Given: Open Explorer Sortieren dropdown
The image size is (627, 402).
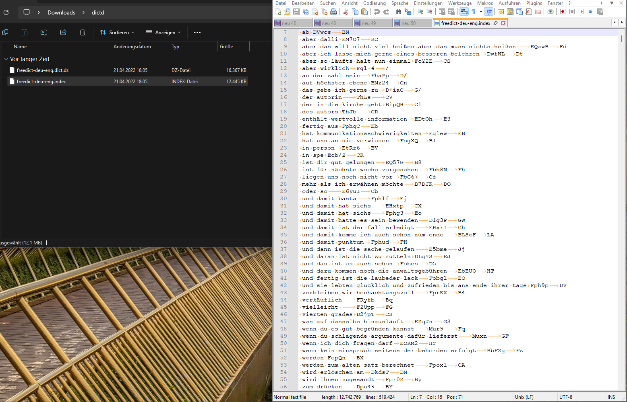Looking at the screenshot, I should tap(117, 32).
